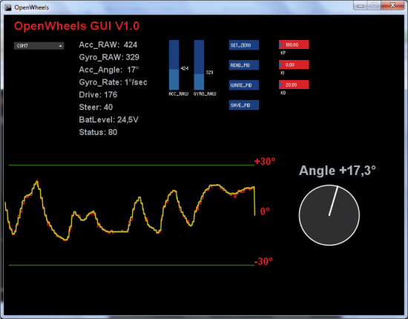This screenshot has height=319, width=408.
Task: Click the GYRO_RAW vertical bar slider
Action: [199, 65]
